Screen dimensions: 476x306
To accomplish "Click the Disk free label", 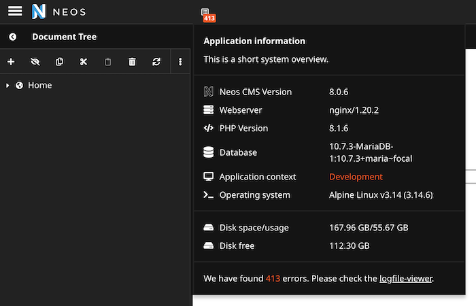I will [237, 245].
